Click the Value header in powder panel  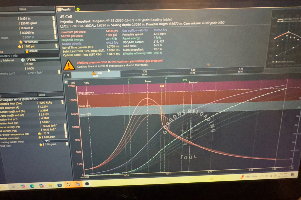(41, 95)
